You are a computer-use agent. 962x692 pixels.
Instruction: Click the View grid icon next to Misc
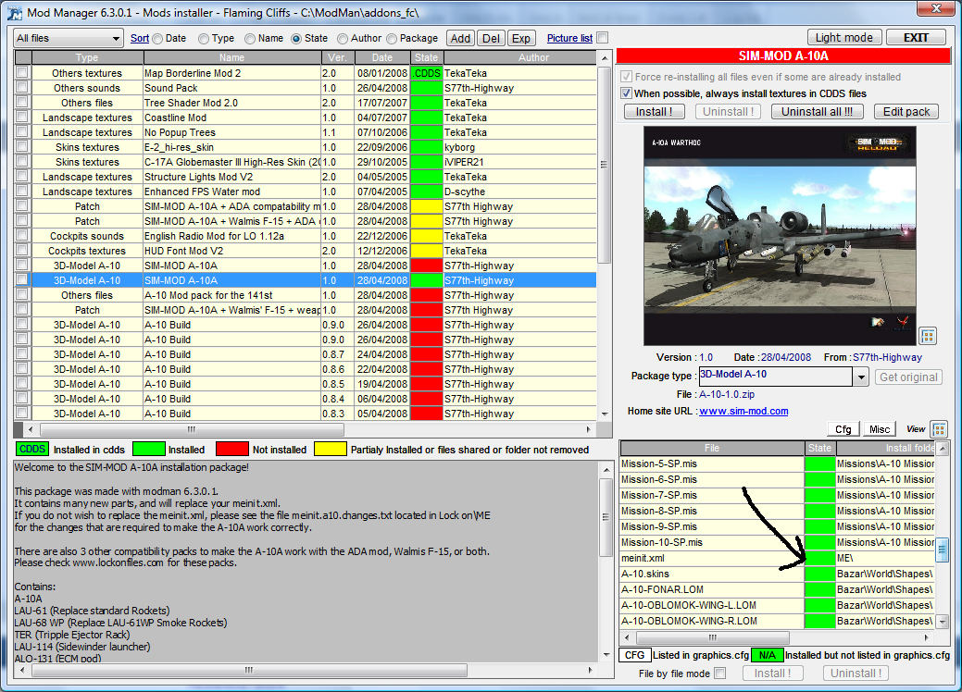pos(939,429)
